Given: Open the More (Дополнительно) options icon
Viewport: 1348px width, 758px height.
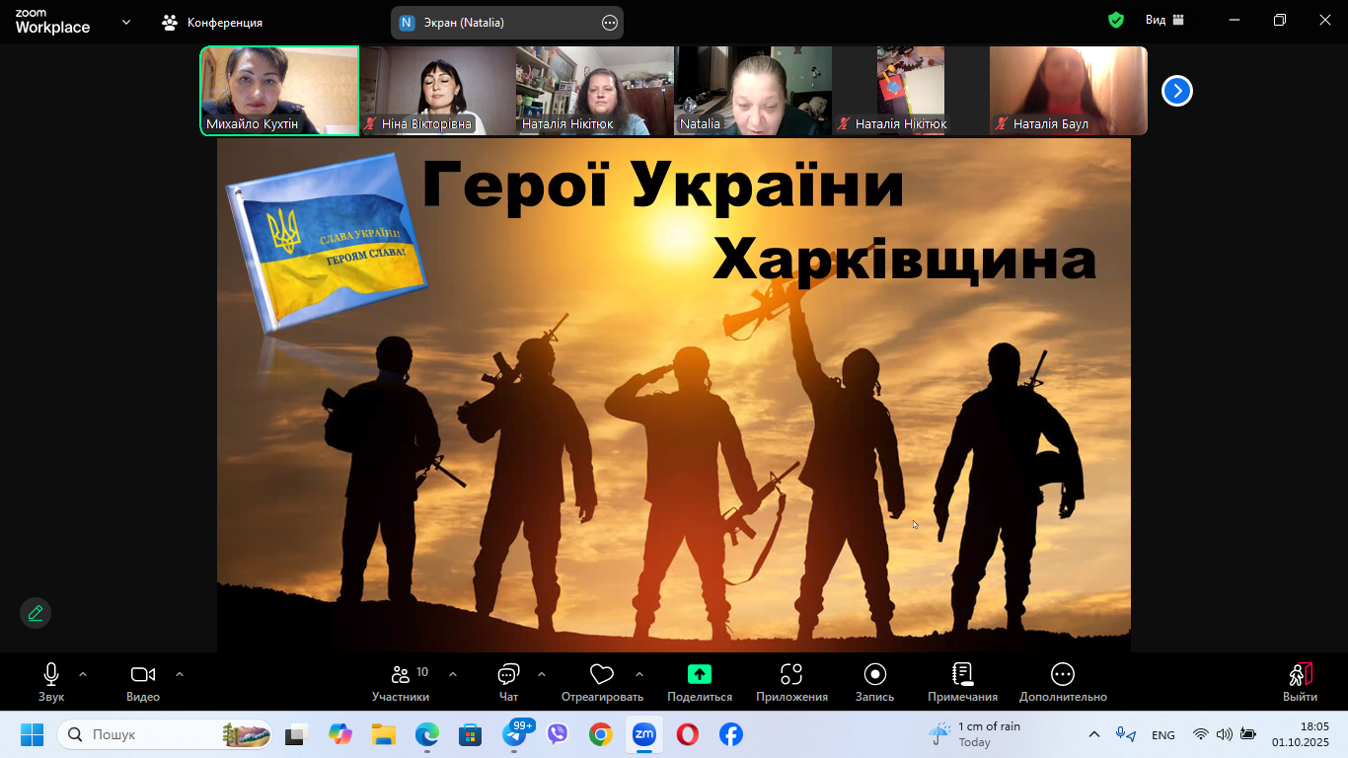Looking at the screenshot, I should click(x=1063, y=675).
